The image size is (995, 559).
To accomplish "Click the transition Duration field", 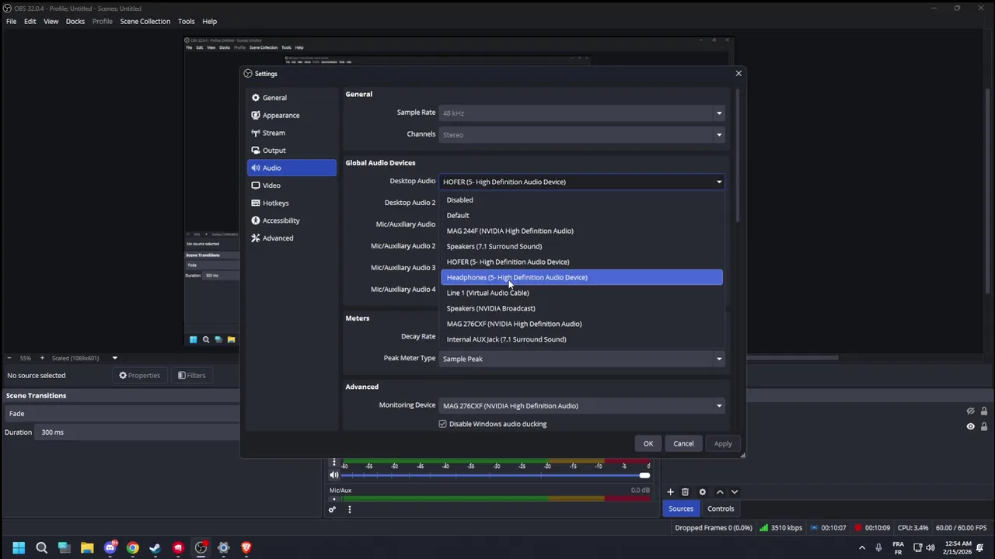I will (137, 432).
